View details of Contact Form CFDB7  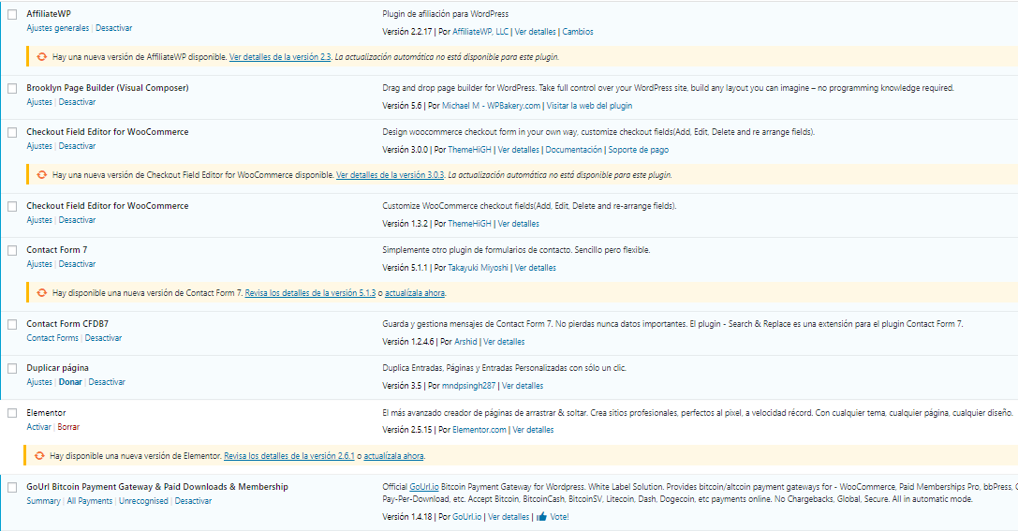504,342
